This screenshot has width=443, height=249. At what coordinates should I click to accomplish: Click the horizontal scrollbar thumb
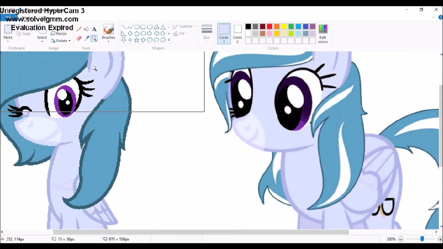click(x=201, y=232)
